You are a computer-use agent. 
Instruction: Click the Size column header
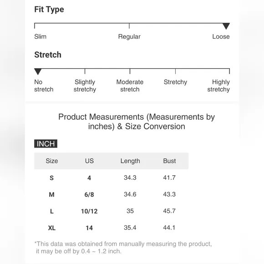52,161
